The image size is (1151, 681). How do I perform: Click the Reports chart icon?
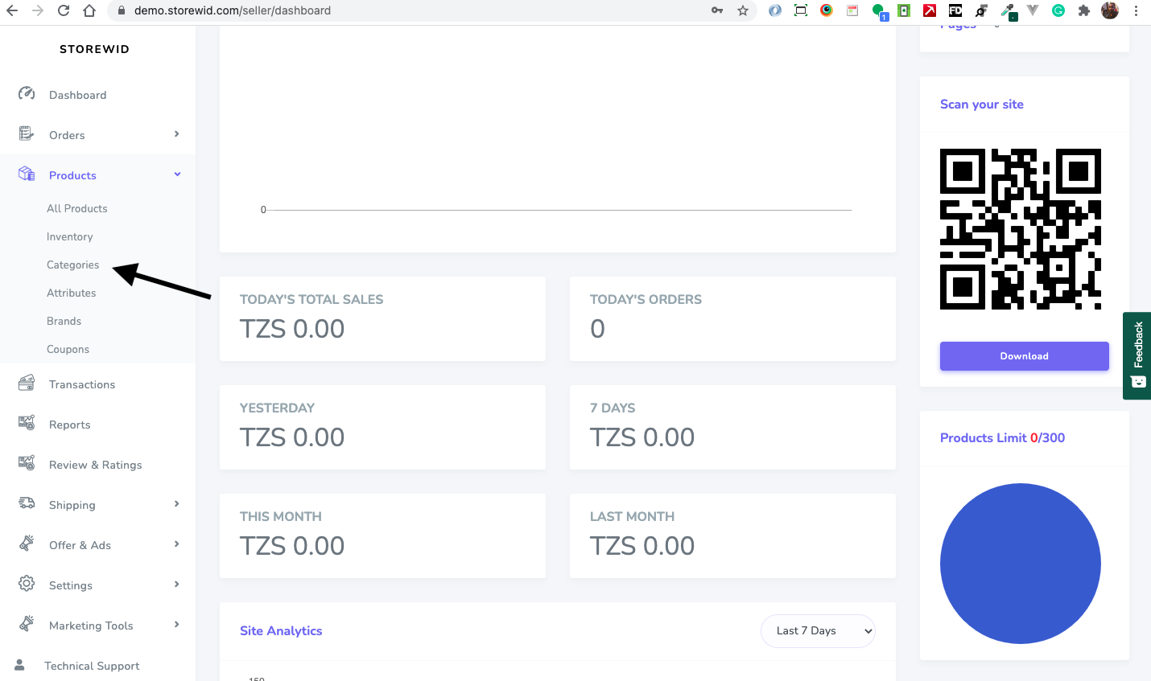pos(27,423)
